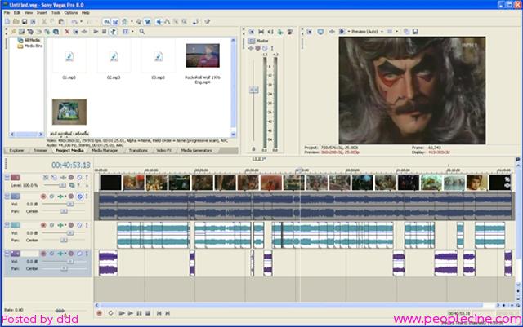Switch to the Transitions tab

coord(138,151)
